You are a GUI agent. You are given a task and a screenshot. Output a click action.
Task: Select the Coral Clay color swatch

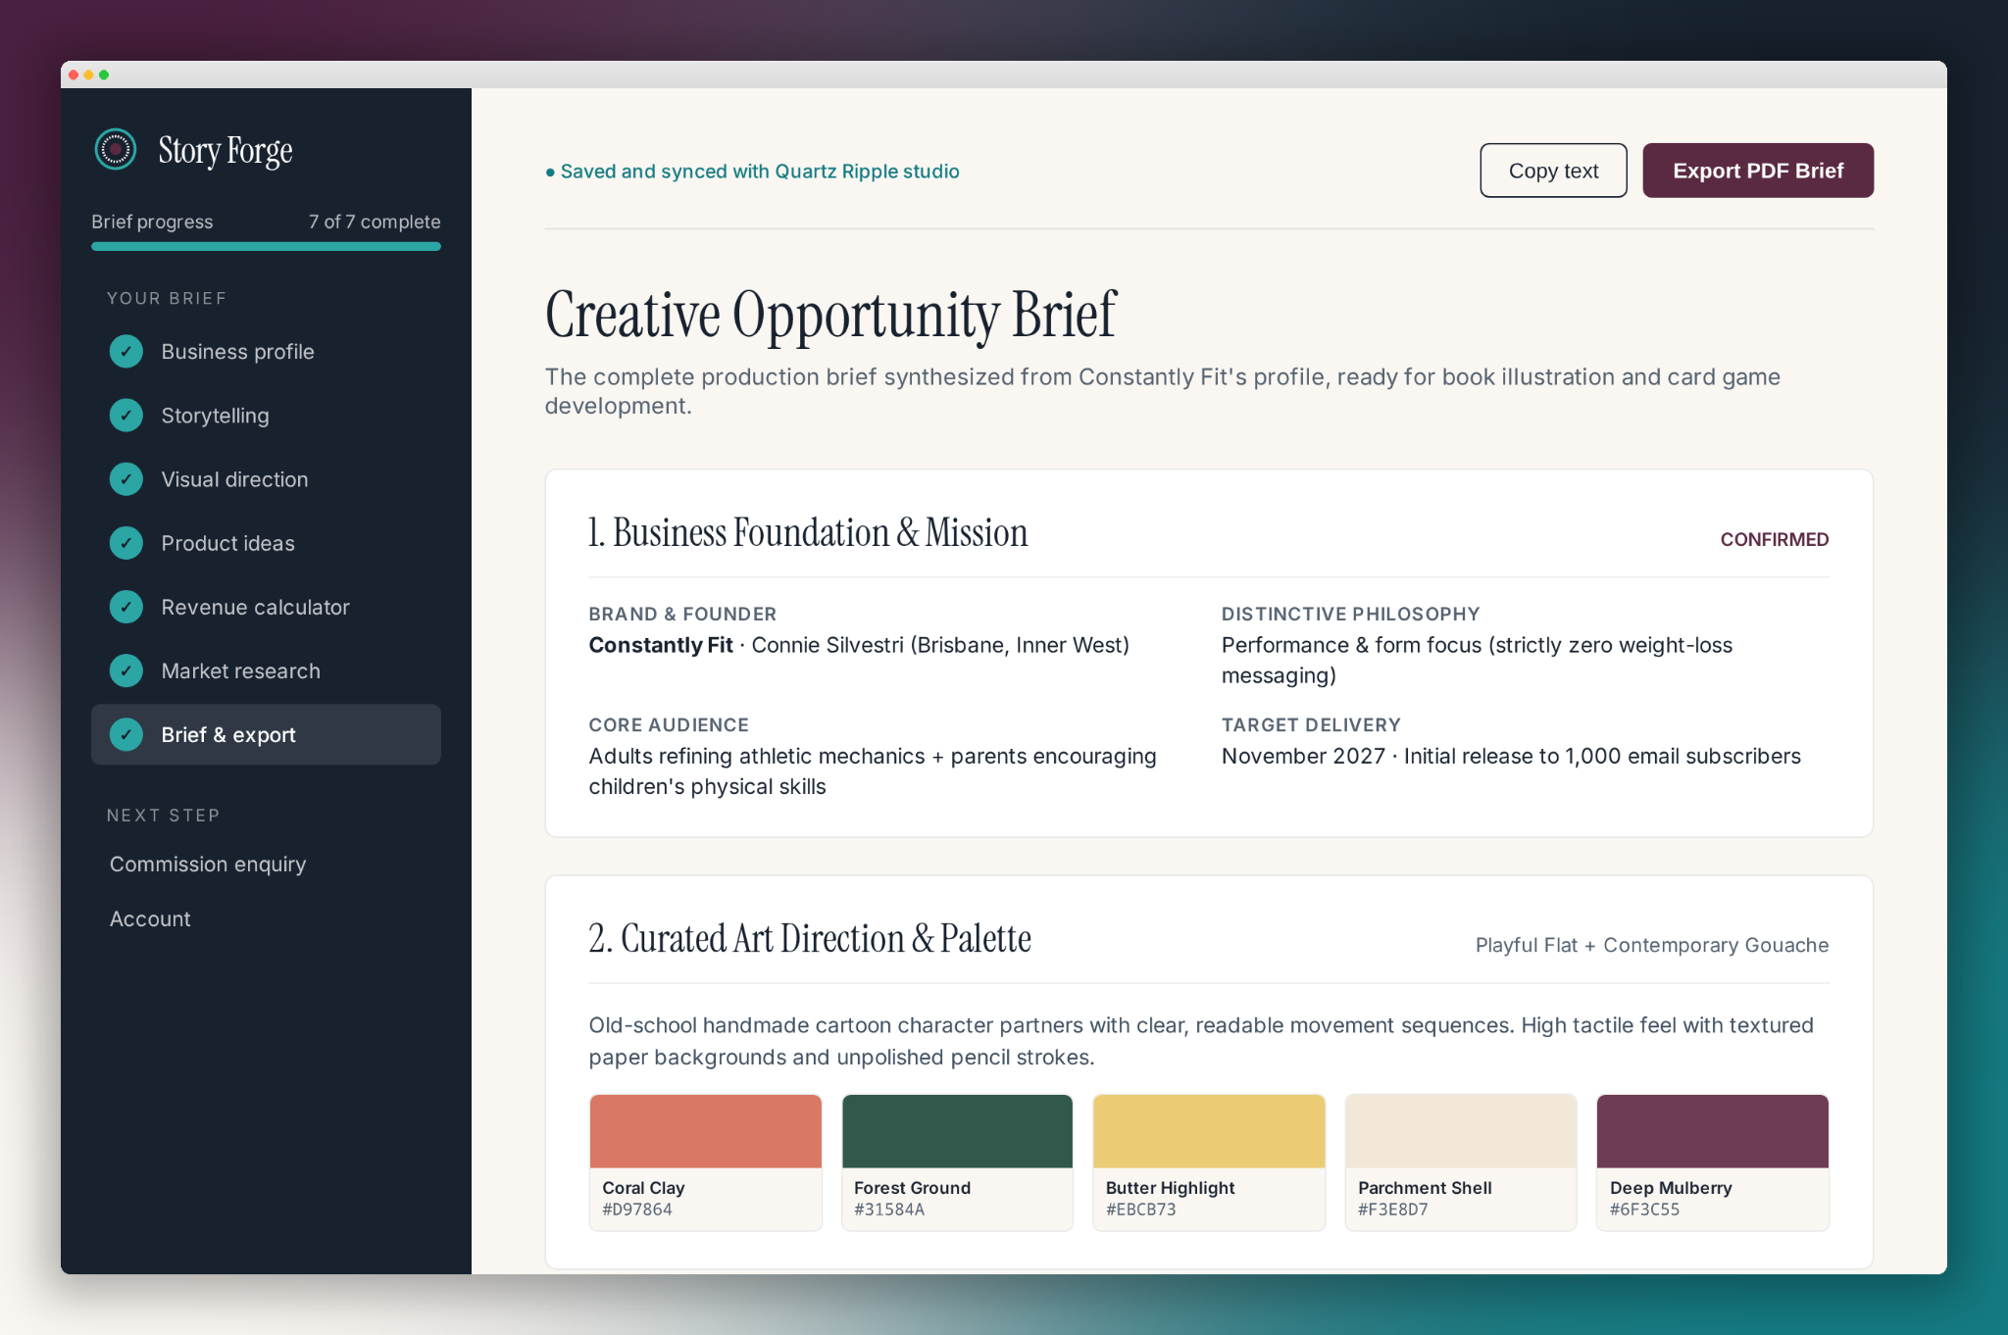(705, 1162)
